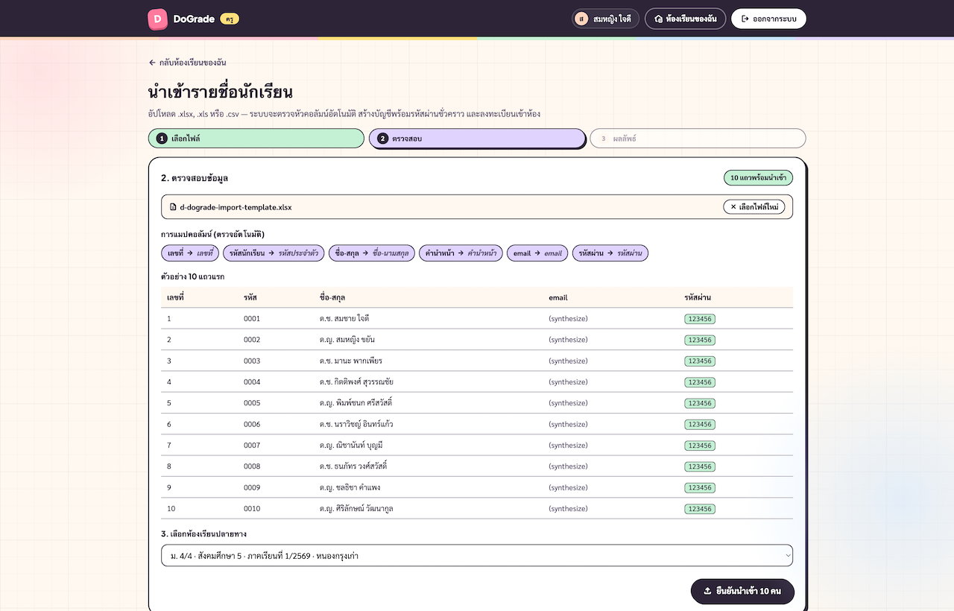Confirm import with ยืนยันนำเข้า 10 คน
The image size is (954, 611).
(x=742, y=591)
